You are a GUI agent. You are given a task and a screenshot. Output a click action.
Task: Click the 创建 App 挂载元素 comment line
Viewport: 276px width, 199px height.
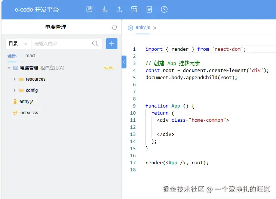pos(172,63)
